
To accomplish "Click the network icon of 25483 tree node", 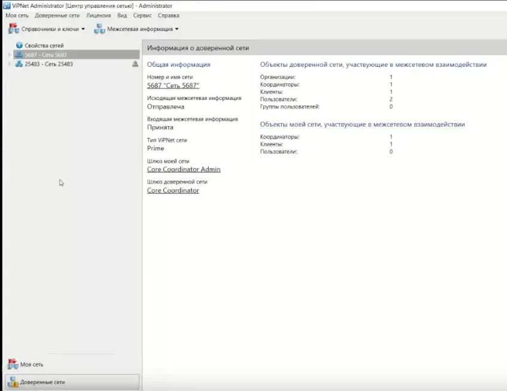I will pos(19,64).
